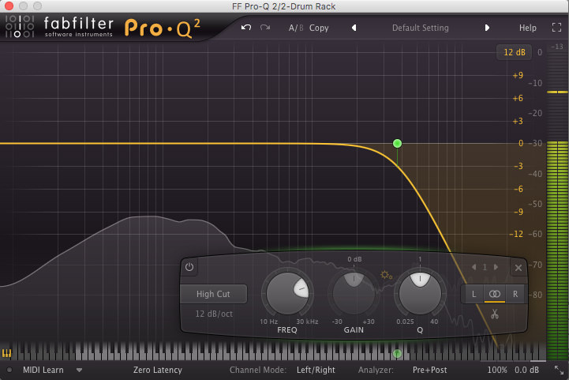Screen dimensions: 569x380
Task: Click the 0.0 dB output gain value
Action: 526,371
